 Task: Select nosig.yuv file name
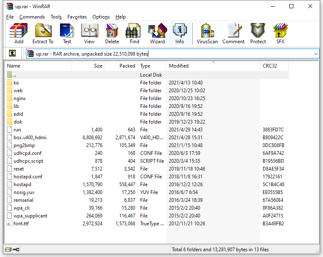click(24, 192)
